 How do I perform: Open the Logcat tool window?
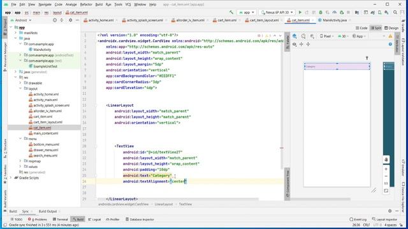[x=94, y=219]
